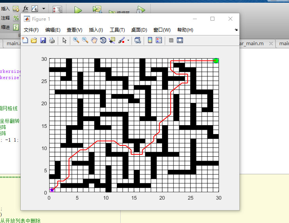The image size is (289, 223).
Task: Select the Edit Plot arrow tool
Action: (64, 40)
